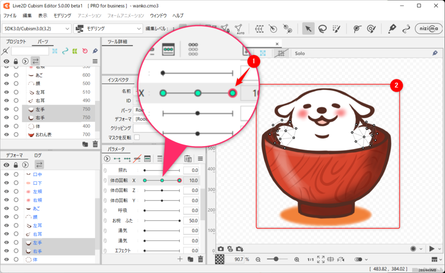The height and width of the screenshot is (273, 445).
Task: Switch to the プロジェクト tab
Action: [16, 42]
